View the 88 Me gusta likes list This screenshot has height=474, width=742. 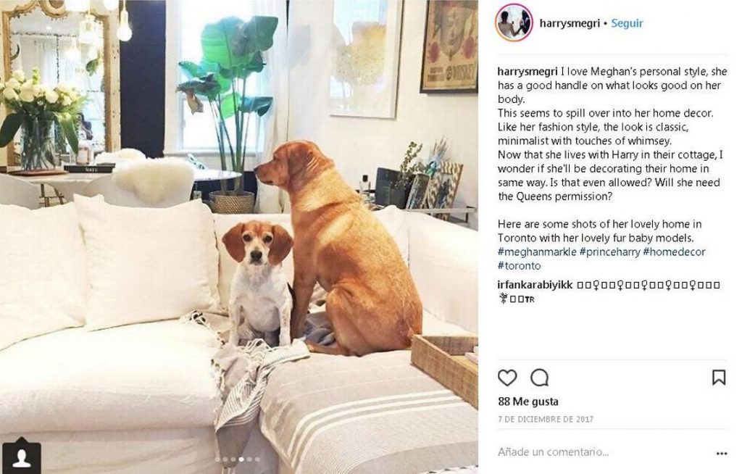pyautogui.click(x=528, y=402)
